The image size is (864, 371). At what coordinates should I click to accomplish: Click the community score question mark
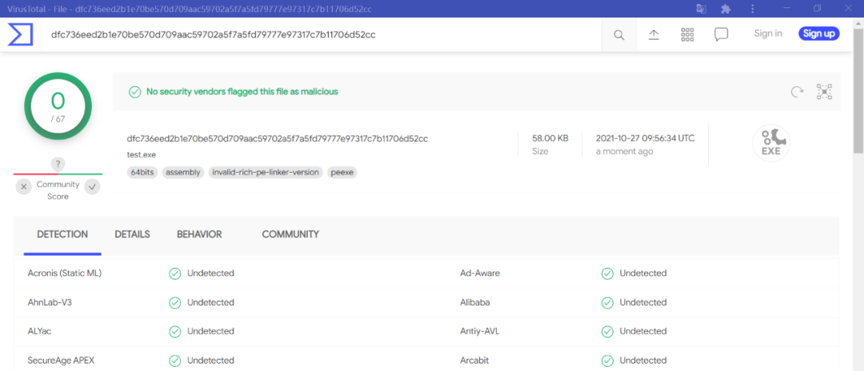[x=58, y=163]
